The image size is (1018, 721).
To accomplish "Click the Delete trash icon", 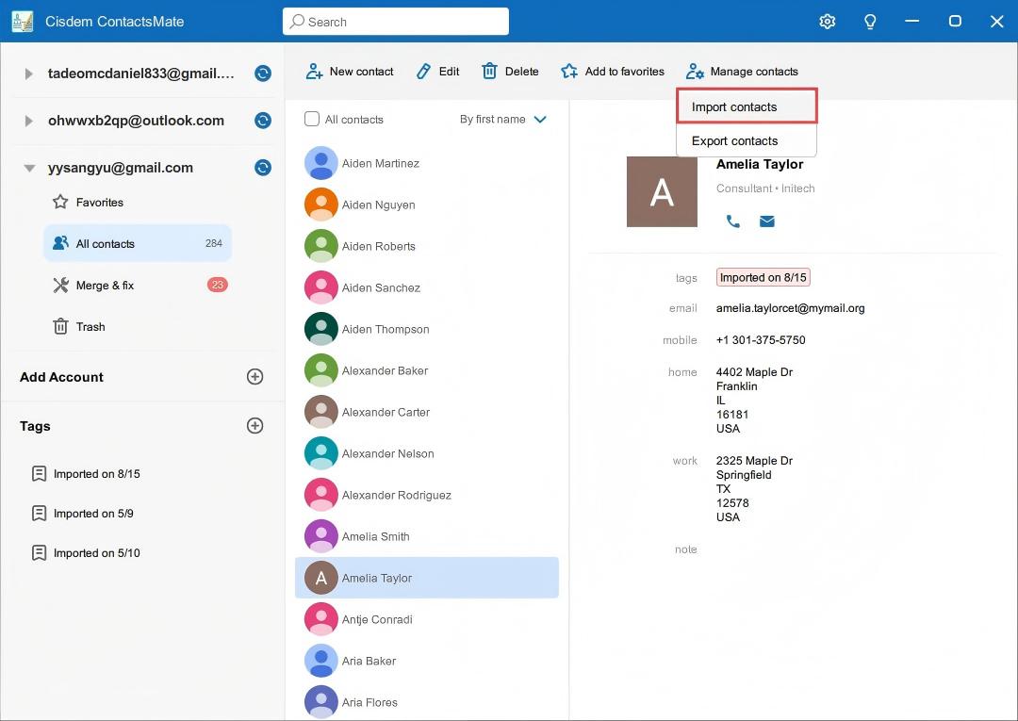I will click(x=490, y=71).
